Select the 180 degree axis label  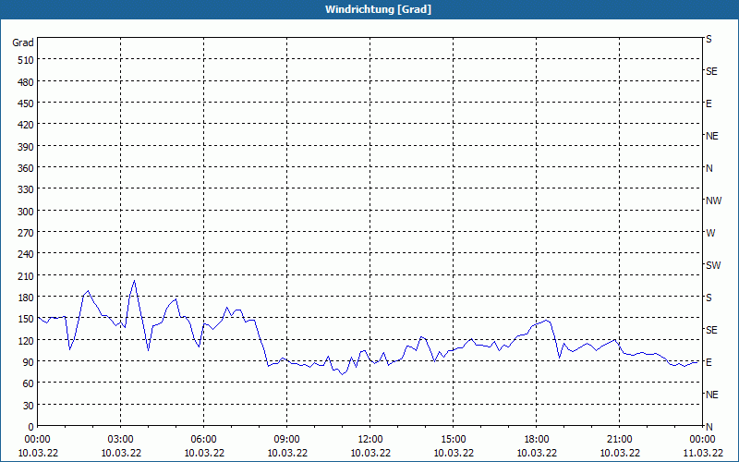click(x=24, y=298)
